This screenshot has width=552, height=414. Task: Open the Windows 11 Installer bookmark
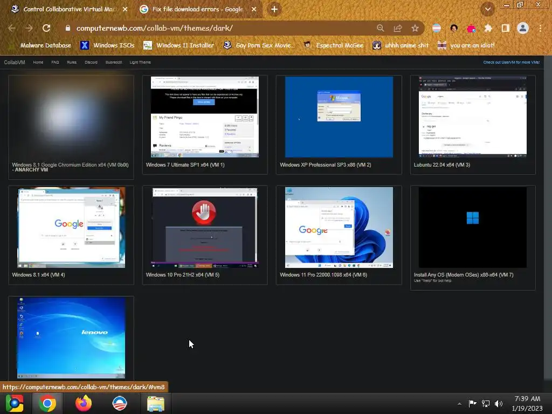pyautogui.click(x=179, y=45)
